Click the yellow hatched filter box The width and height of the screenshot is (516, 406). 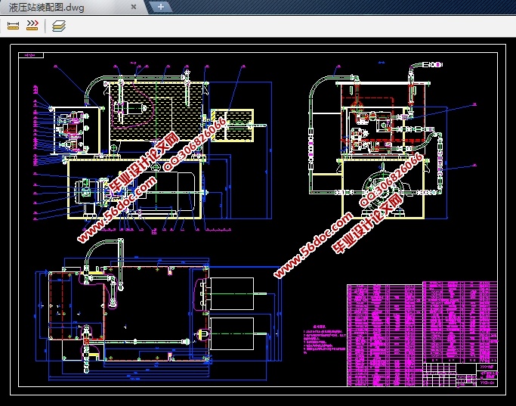[234, 125]
